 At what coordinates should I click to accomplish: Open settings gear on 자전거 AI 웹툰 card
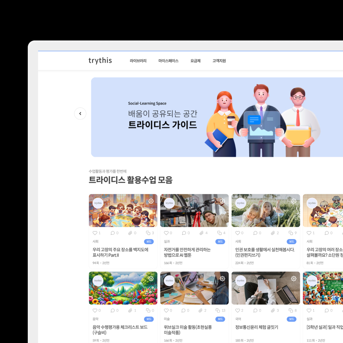click(222, 201)
